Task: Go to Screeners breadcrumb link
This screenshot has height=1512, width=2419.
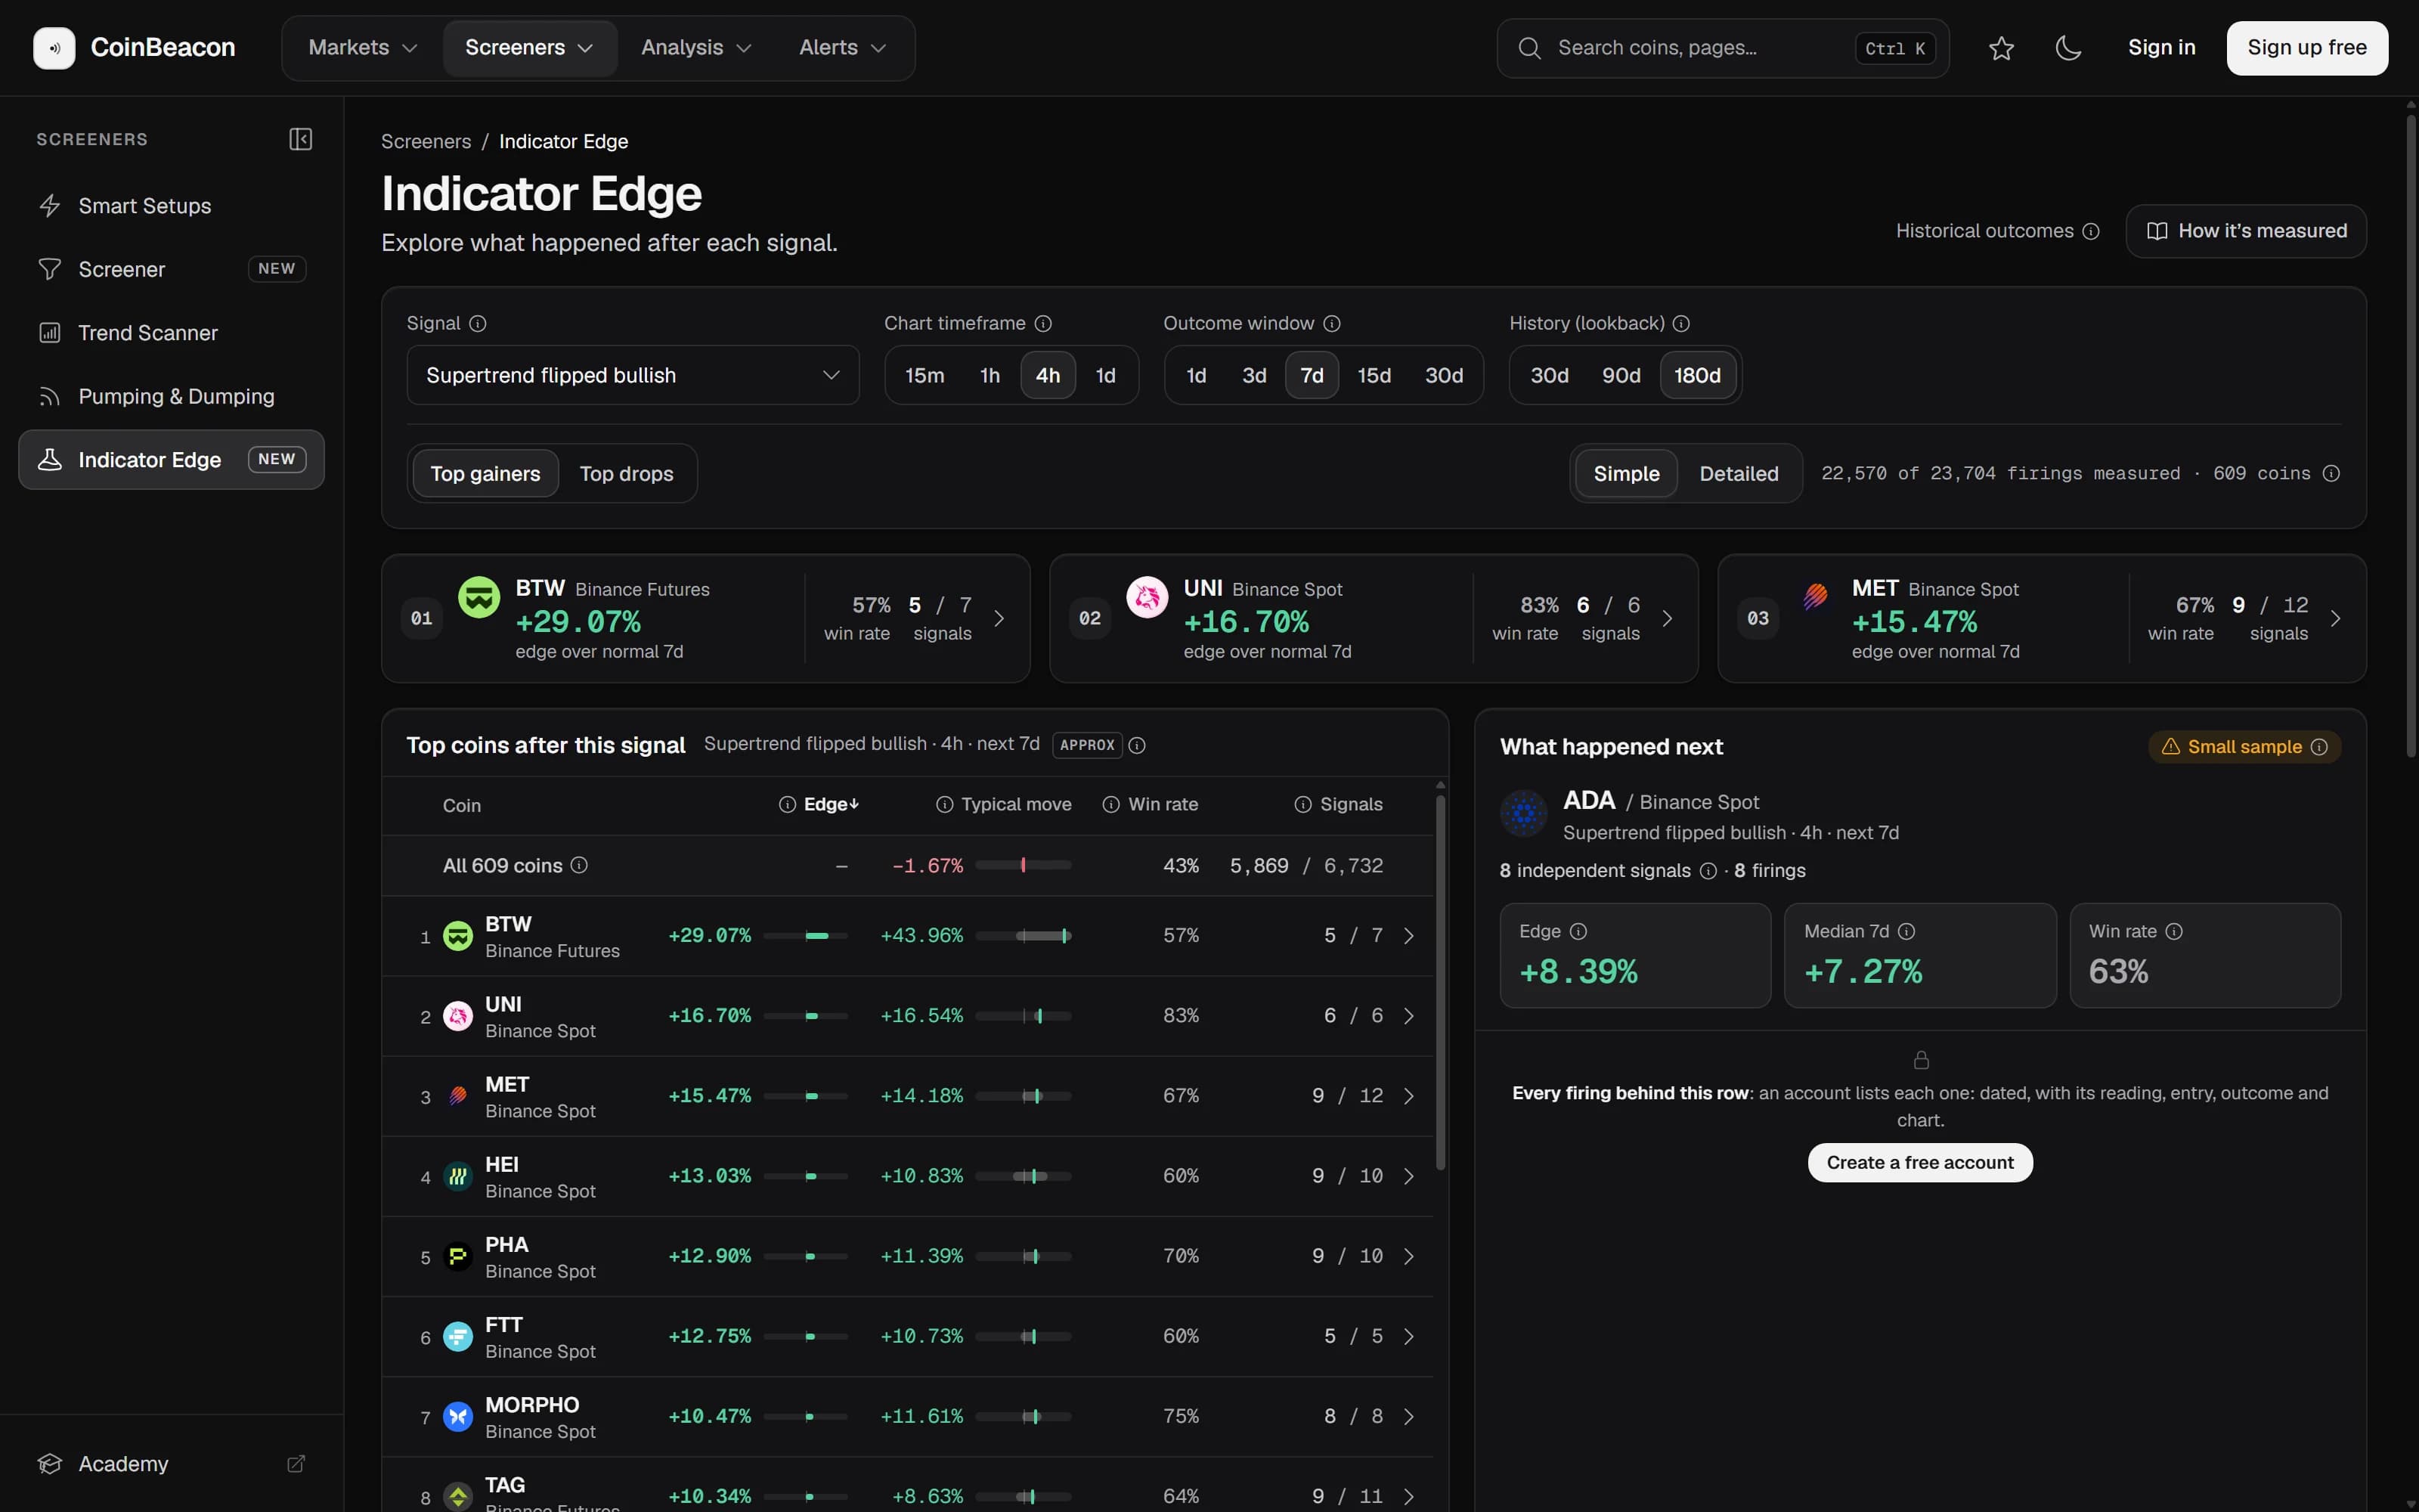Action: [426, 141]
